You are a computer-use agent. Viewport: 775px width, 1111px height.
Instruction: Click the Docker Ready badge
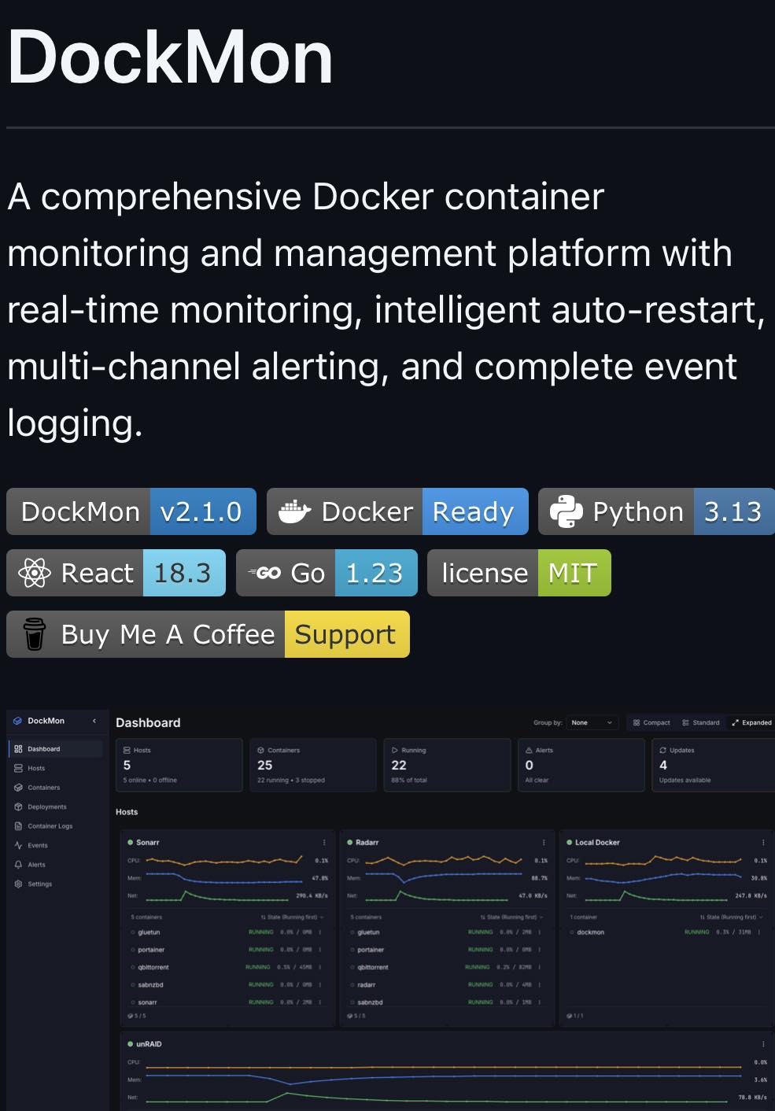tap(397, 511)
